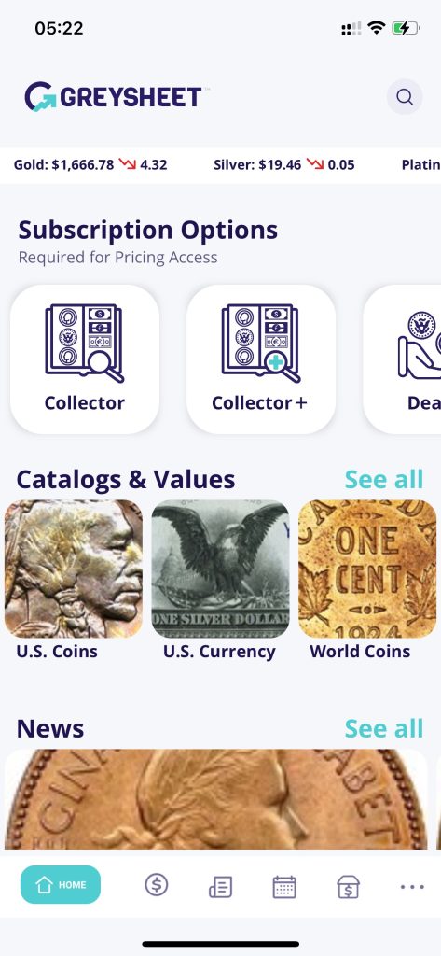Tap the Platinum ticker entry at edge

[x=420, y=164]
